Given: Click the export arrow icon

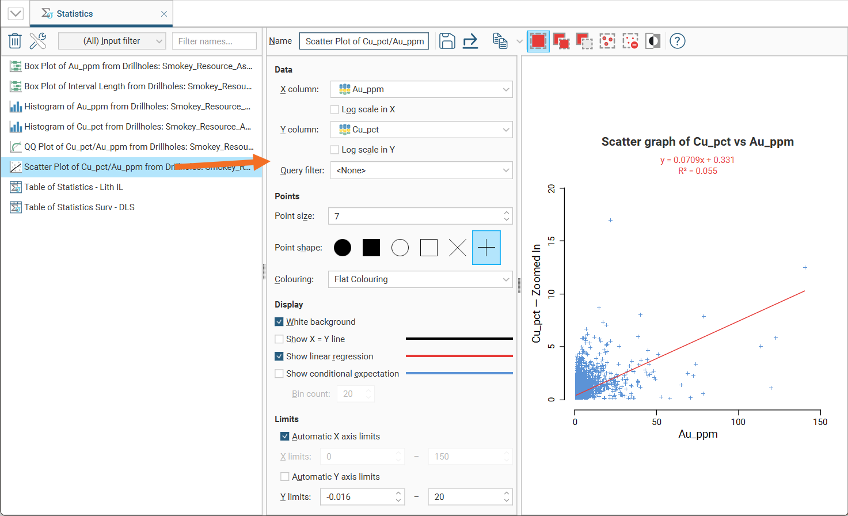Looking at the screenshot, I should pos(470,41).
